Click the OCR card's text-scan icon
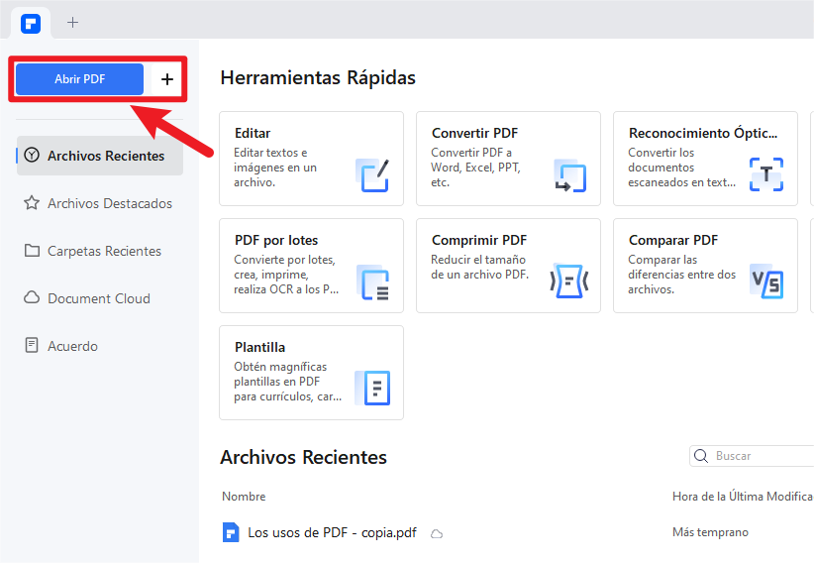 766,174
